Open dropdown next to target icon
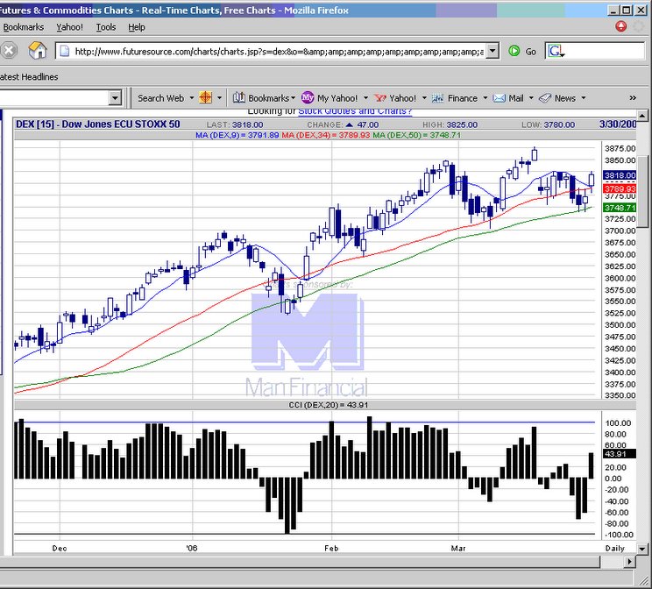The image size is (652, 589). [219, 98]
